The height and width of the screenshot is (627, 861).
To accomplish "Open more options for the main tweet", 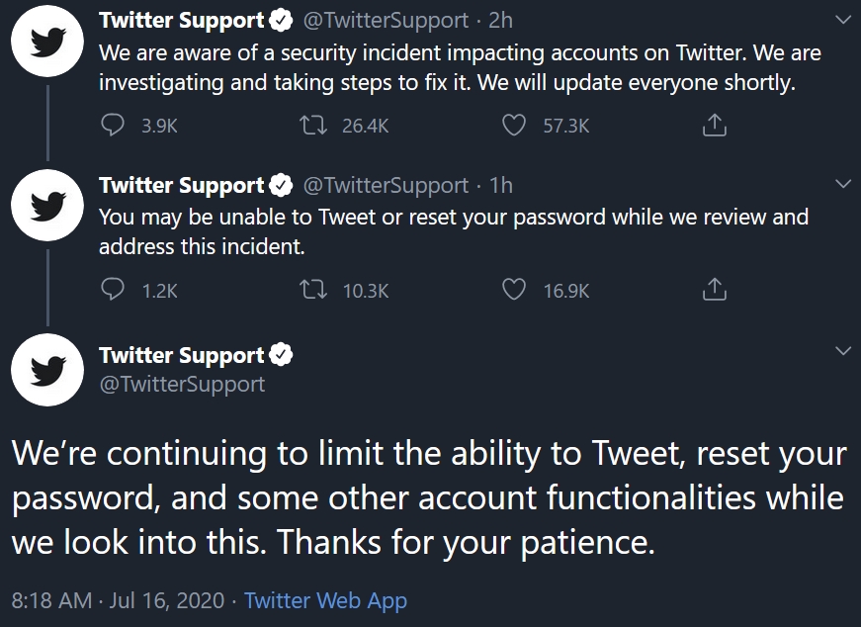I will (x=842, y=350).
